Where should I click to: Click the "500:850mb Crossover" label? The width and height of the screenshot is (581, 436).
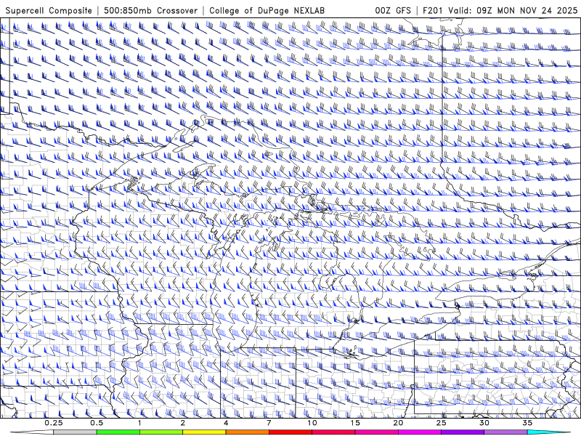pyautogui.click(x=150, y=10)
